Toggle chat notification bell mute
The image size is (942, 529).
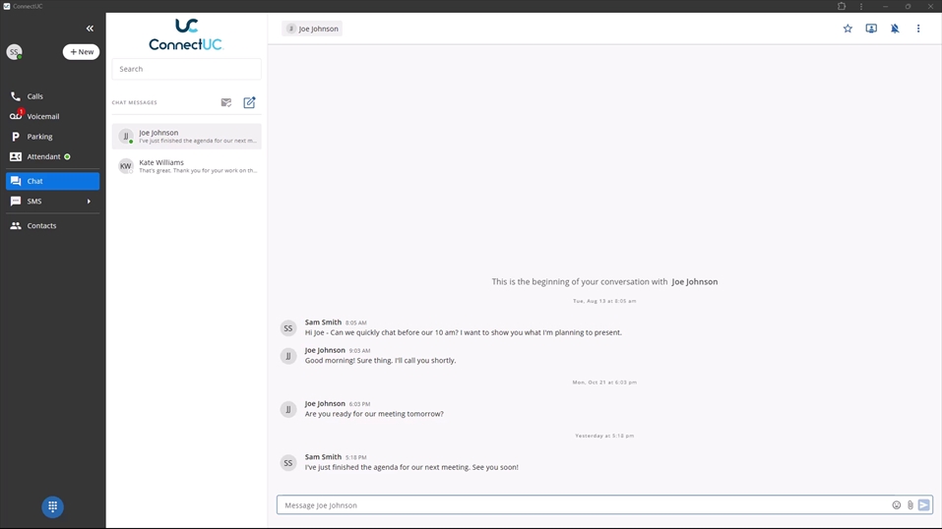pos(895,29)
